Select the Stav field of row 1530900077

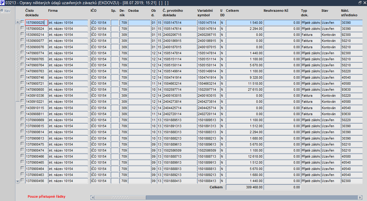(x=331, y=41)
